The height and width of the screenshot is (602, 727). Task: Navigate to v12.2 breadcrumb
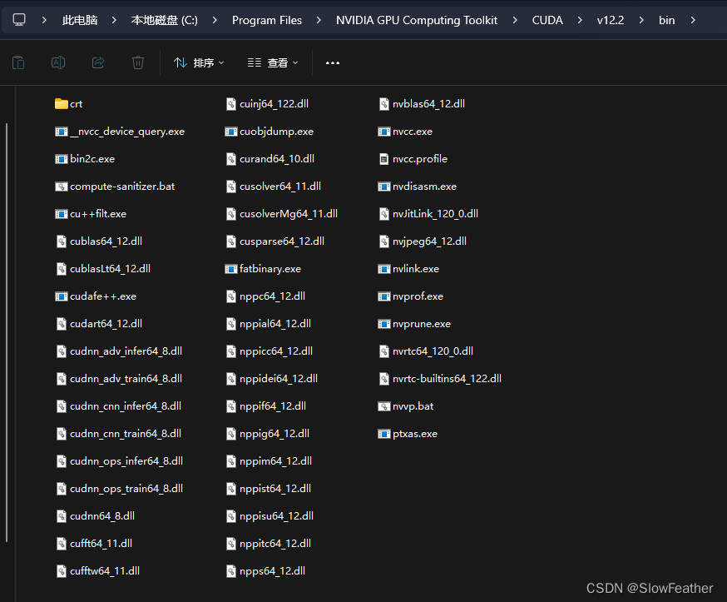tap(611, 20)
